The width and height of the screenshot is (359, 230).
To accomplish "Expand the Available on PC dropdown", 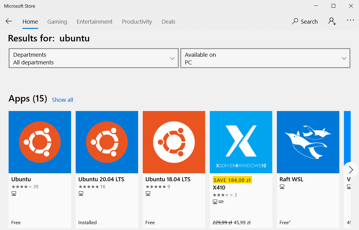I will pyautogui.click(x=265, y=58).
